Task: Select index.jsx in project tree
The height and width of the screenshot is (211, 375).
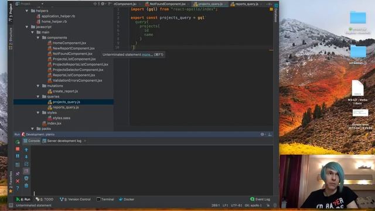Action: point(54,123)
